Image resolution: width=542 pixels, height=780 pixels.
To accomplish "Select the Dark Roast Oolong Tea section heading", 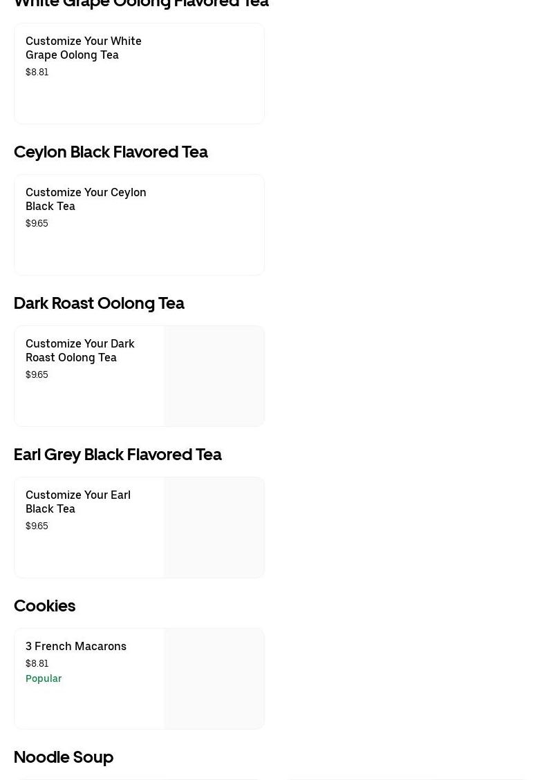I will point(99,303).
